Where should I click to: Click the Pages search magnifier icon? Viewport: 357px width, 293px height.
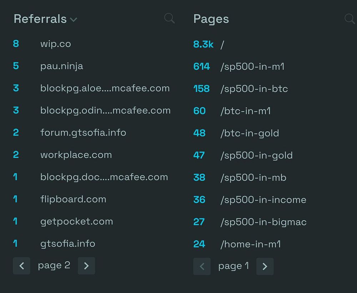pyautogui.click(x=350, y=19)
